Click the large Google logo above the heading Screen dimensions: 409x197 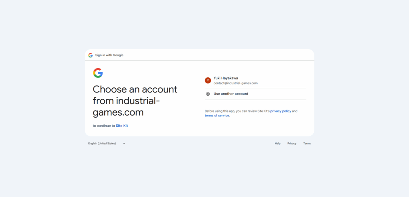click(98, 73)
